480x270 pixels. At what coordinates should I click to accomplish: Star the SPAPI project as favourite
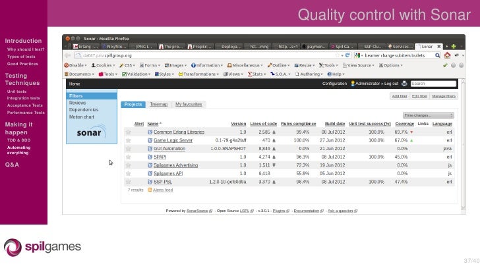coord(129,157)
